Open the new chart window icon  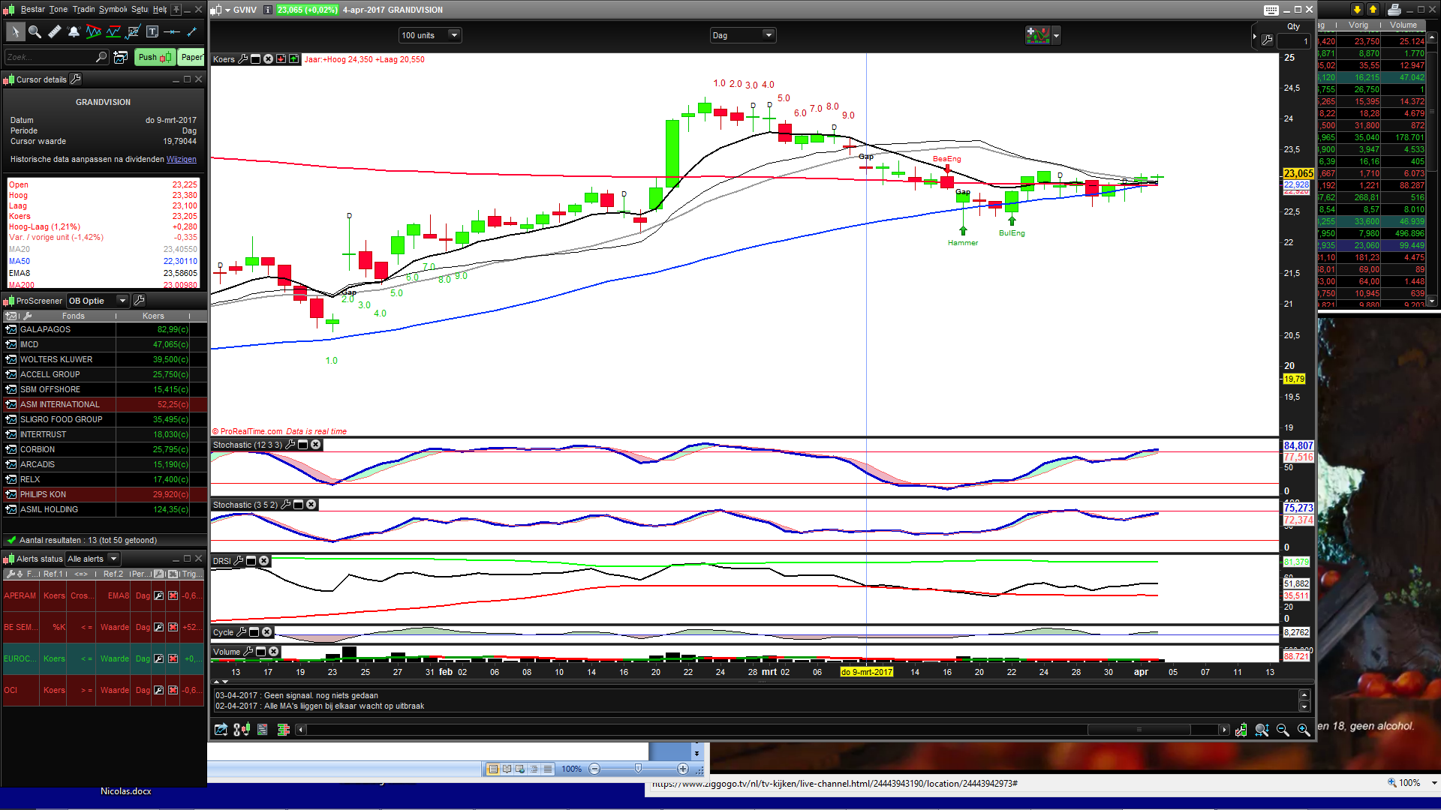point(120,57)
